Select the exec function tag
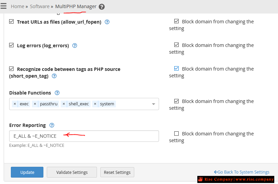Viewport: 278px width, 184px height. pos(24,104)
